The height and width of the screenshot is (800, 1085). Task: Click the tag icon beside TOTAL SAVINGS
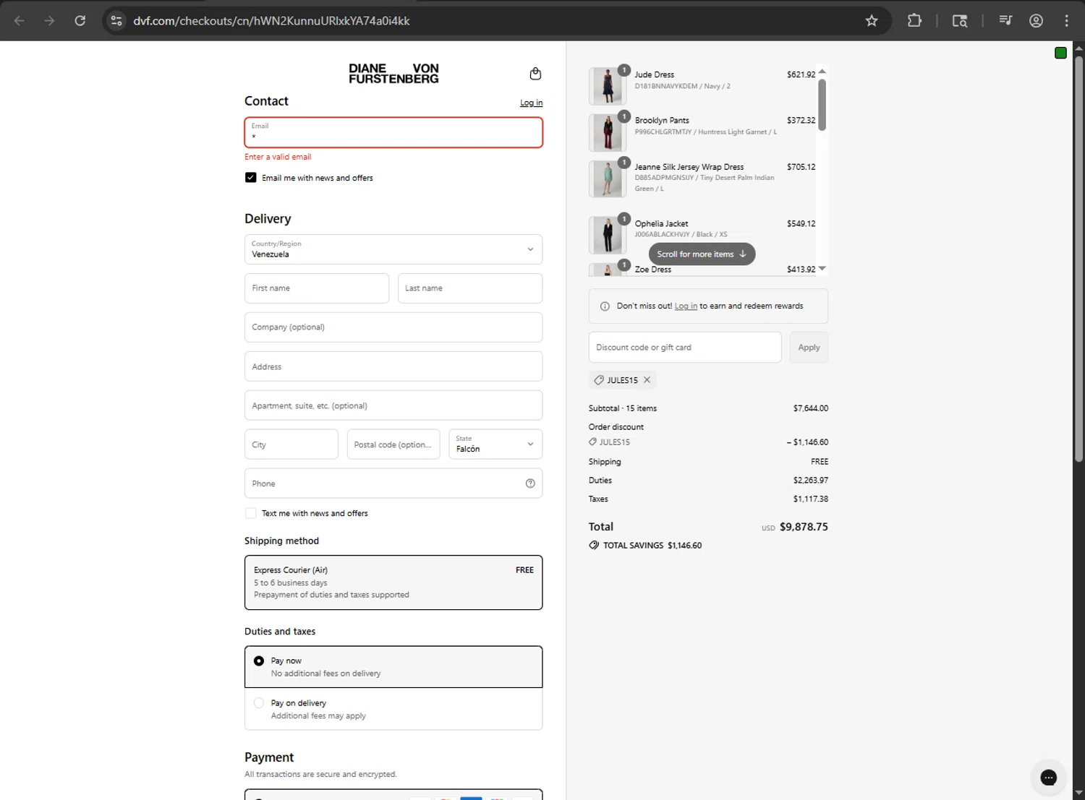[x=594, y=546]
